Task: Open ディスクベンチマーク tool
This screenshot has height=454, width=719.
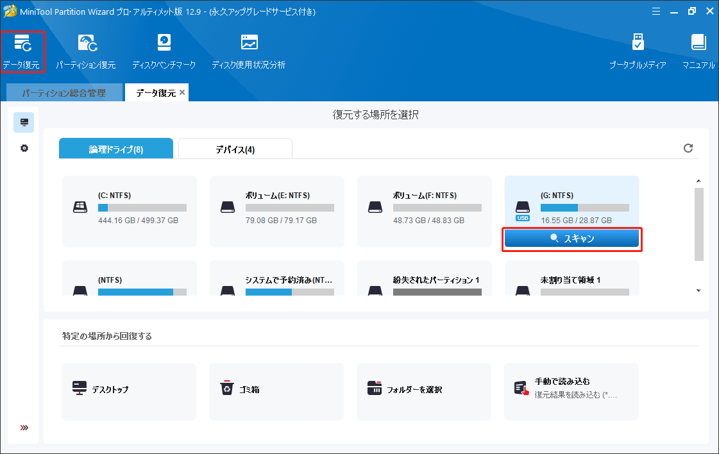Action: coord(164,51)
